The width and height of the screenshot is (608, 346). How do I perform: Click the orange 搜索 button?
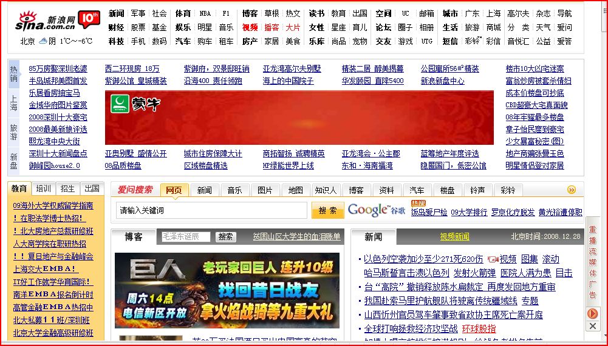[327, 210]
